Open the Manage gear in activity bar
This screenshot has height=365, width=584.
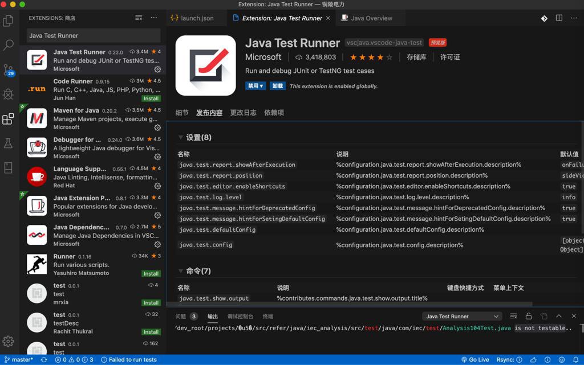click(x=8, y=341)
